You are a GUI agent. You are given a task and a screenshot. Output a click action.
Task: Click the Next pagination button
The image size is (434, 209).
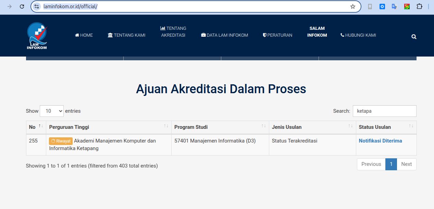pyautogui.click(x=406, y=164)
